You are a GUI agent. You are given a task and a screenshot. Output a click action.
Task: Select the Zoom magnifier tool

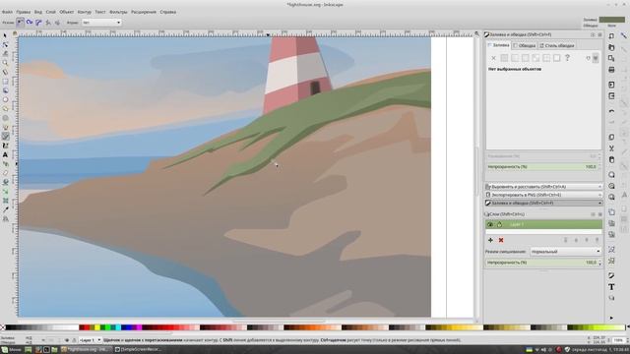point(5,63)
